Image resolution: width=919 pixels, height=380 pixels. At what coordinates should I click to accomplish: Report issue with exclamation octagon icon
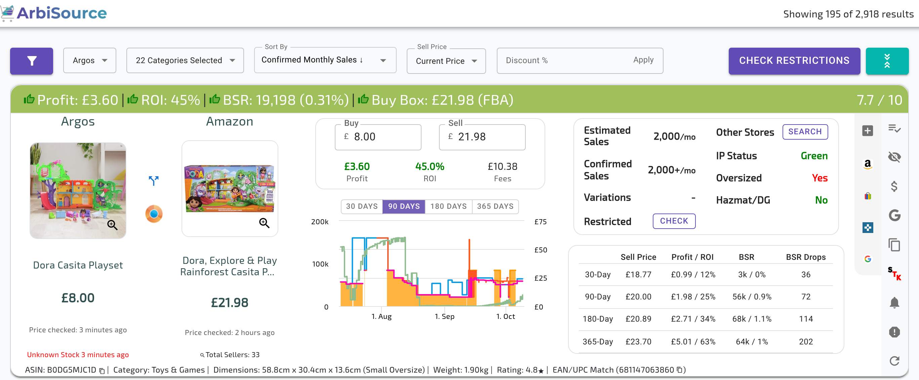(894, 332)
